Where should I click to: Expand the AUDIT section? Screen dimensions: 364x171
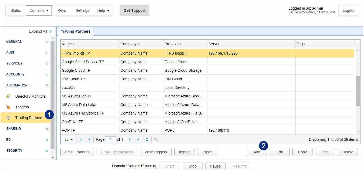pyautogui.click(x=47, y=52)
